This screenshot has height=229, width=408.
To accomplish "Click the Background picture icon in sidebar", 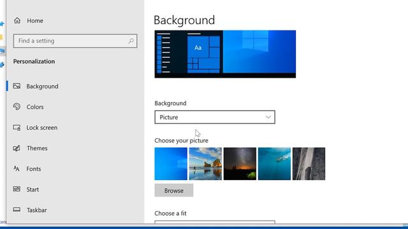I will 17,86.
